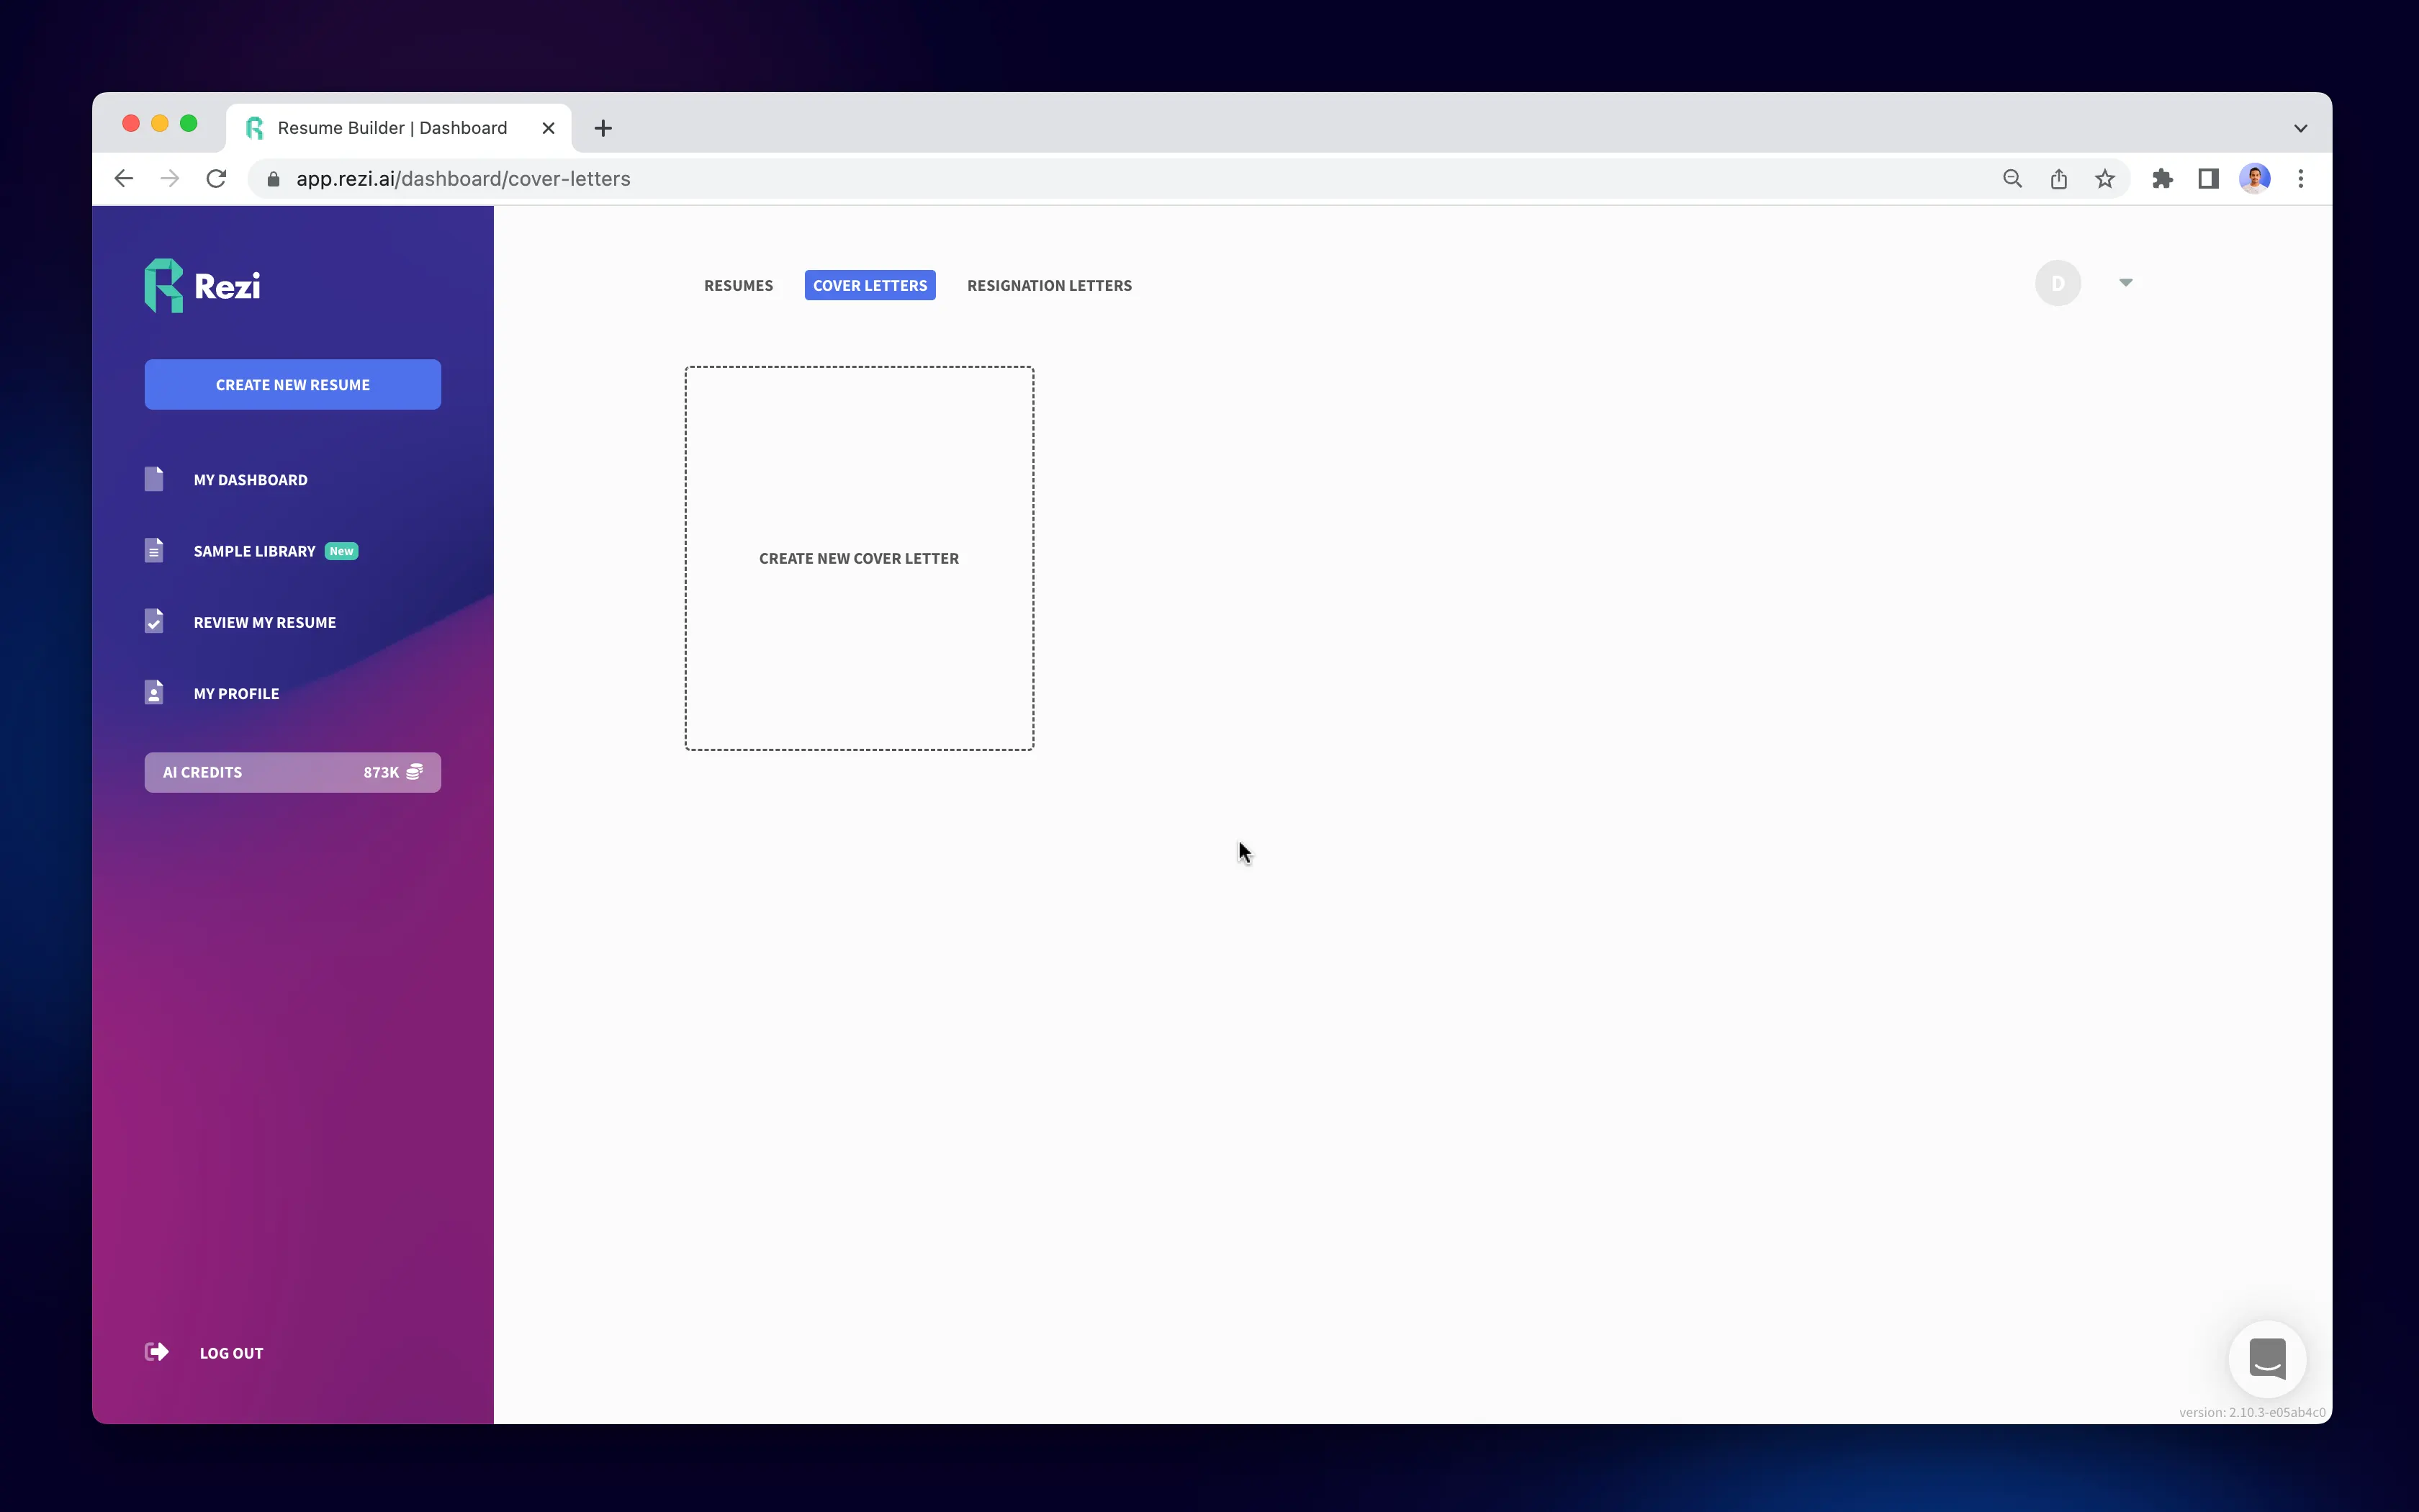
Task: Click the Log Out link
Action: tap(231, 1353)
